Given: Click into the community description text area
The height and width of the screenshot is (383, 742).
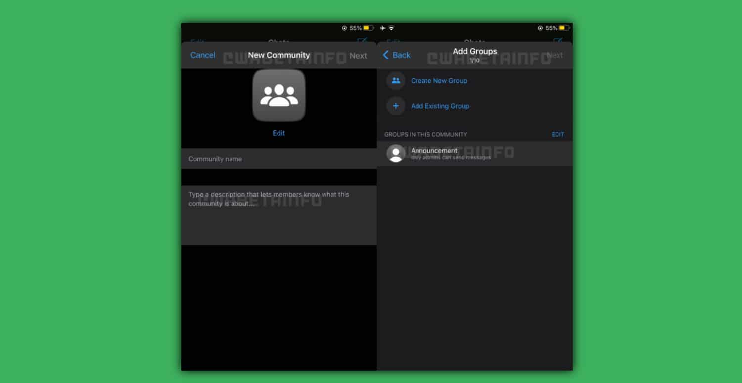Looking at the screenshot, I should (x=278, y=215).
